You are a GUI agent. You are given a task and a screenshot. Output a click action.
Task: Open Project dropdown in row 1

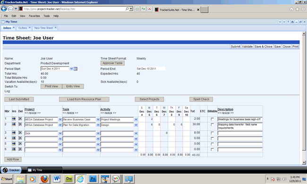point(60,119)
